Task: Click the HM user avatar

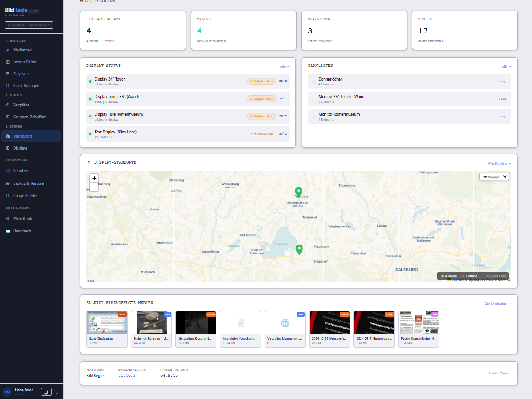Action: point(7,392)
